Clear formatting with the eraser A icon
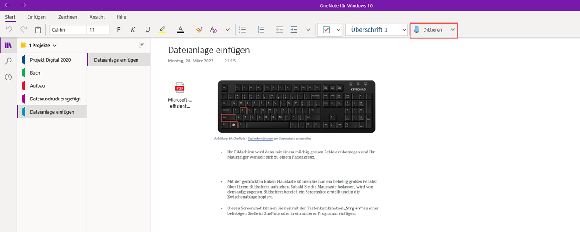The width and height of the screenshot is (580, 232). click(213, 29)
